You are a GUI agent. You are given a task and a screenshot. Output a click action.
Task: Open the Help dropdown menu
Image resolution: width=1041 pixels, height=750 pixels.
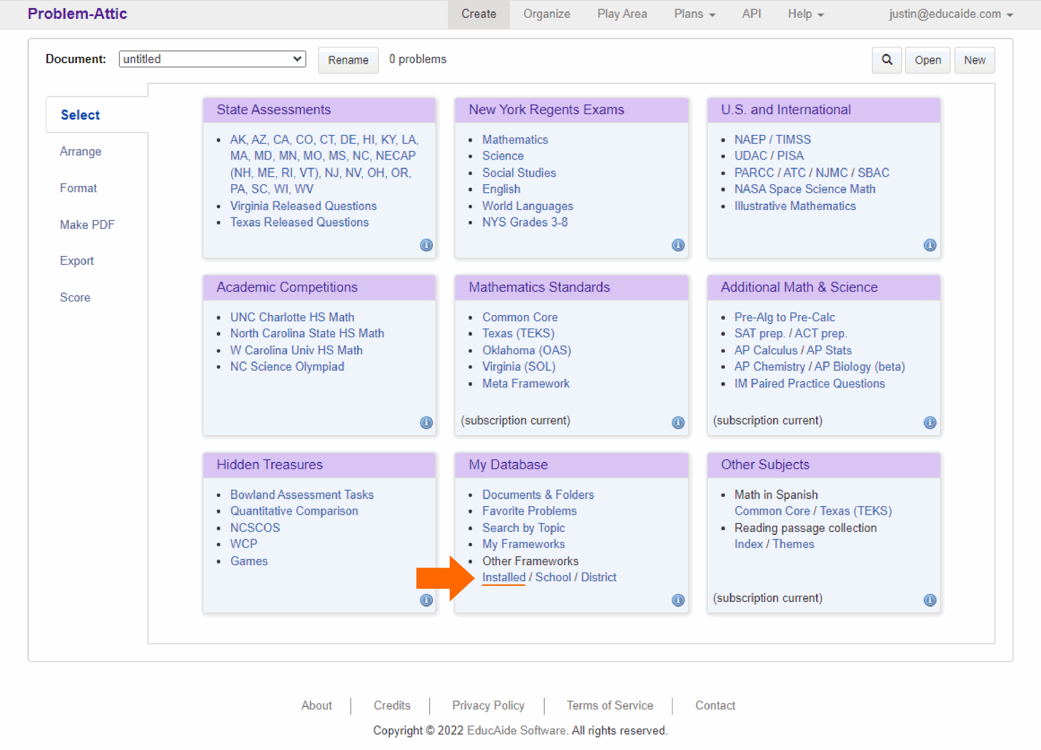pos(805,14)
